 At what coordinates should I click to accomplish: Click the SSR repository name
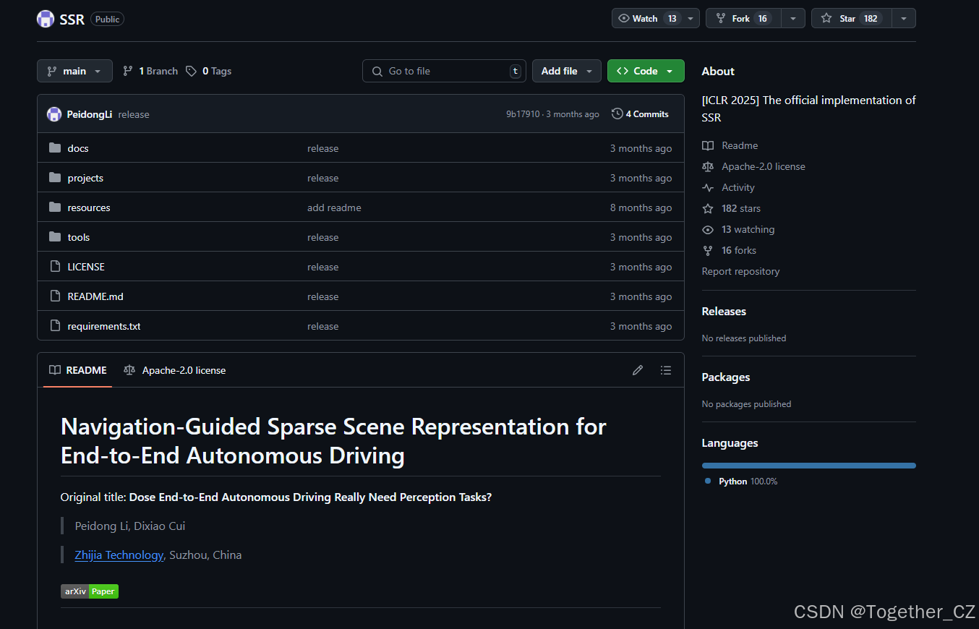click(x=72, y=19)
